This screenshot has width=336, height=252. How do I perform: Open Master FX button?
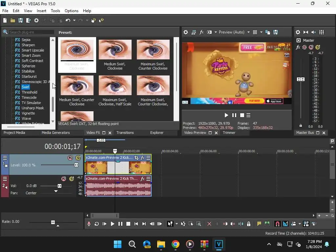[x=298, y=47]
